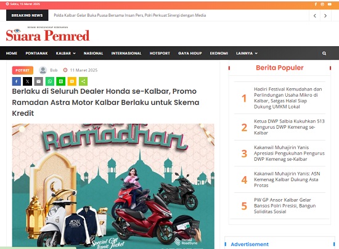
Task: Share article via WhatsApp icon
Action: [x=50, y=81]
